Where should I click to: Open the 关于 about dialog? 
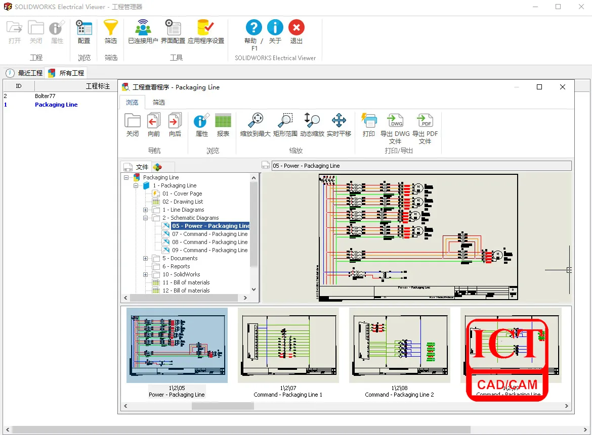click(275, 27)
